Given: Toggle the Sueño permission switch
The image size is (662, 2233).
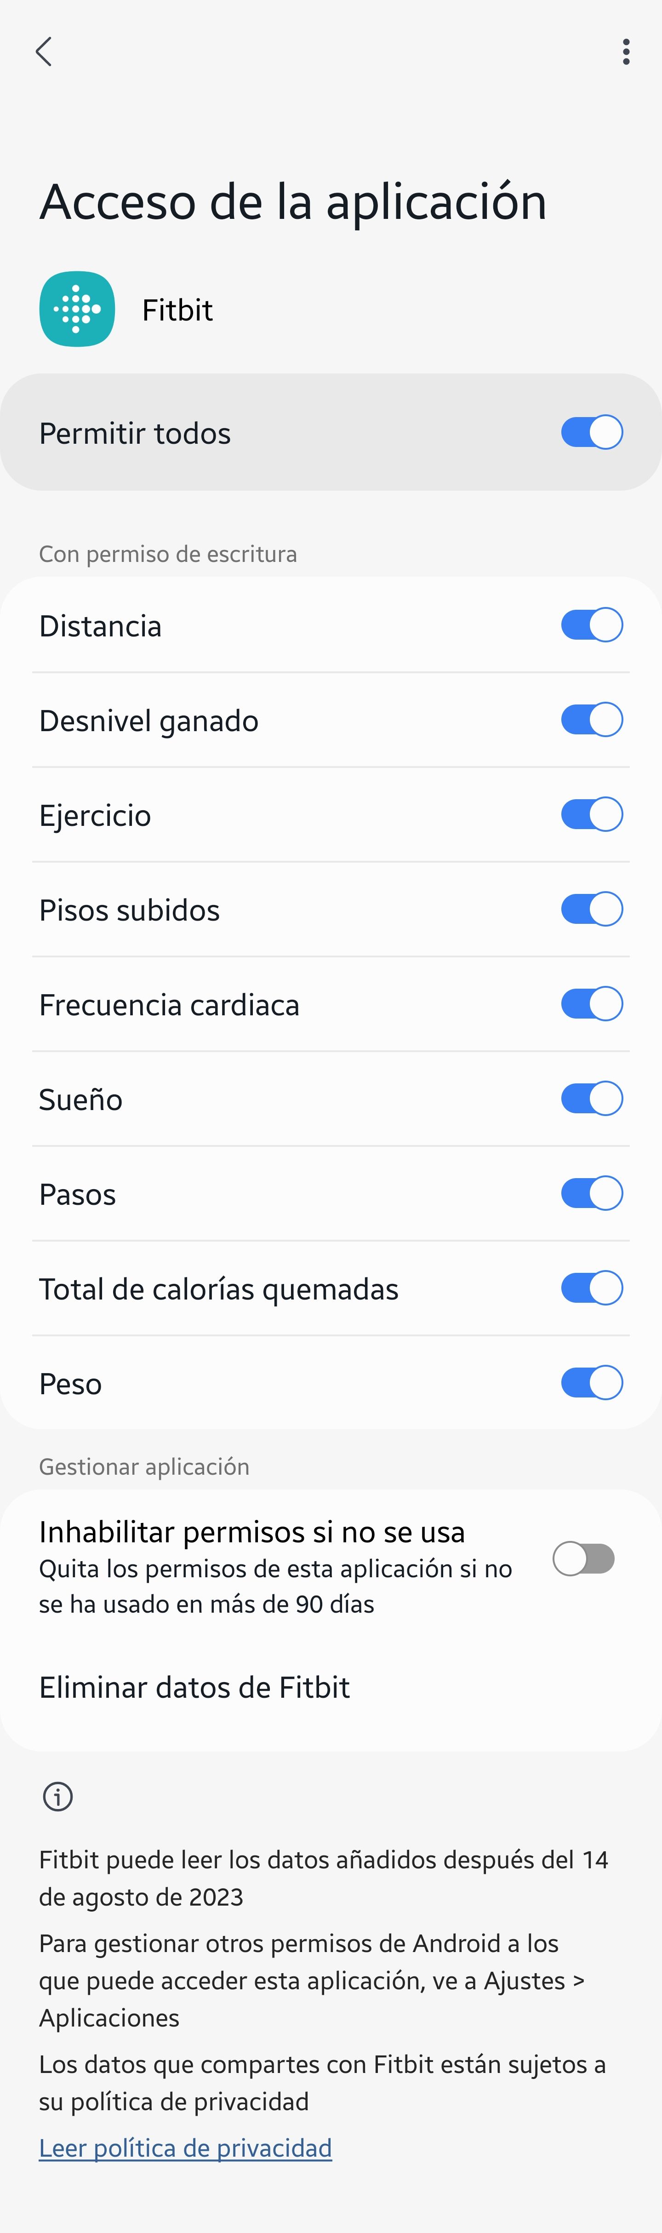Looking at the screenshot, I should click(592, 1098).
